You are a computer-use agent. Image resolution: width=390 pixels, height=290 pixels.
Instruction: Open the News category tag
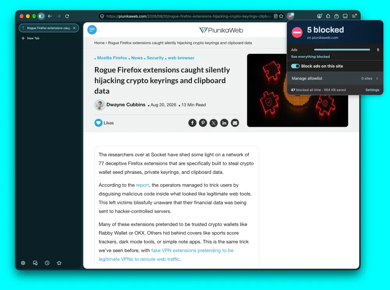(x=137, y=58)
